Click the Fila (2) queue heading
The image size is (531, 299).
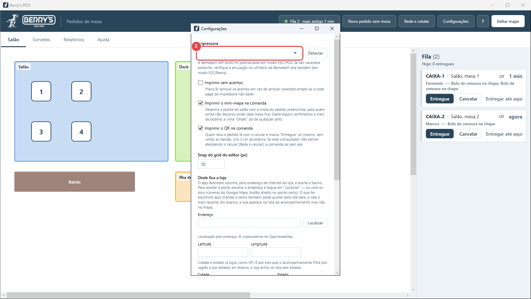(431, 57)
